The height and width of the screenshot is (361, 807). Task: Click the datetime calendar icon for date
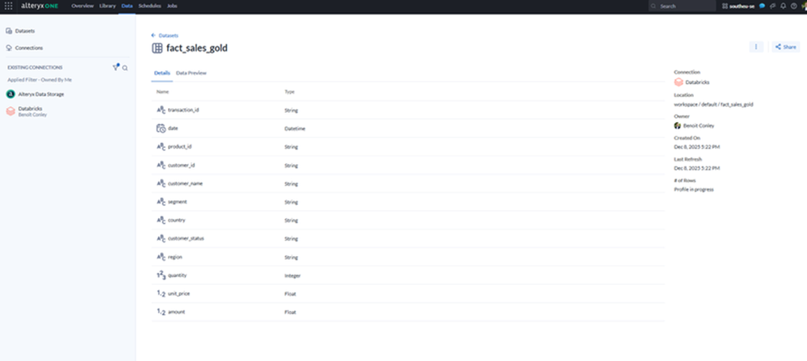(x=161, y=128)
